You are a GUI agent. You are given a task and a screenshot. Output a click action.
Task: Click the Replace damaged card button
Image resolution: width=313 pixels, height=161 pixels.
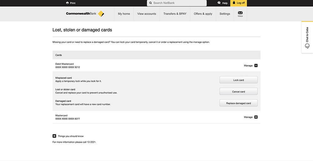click(x=239, y=103)
